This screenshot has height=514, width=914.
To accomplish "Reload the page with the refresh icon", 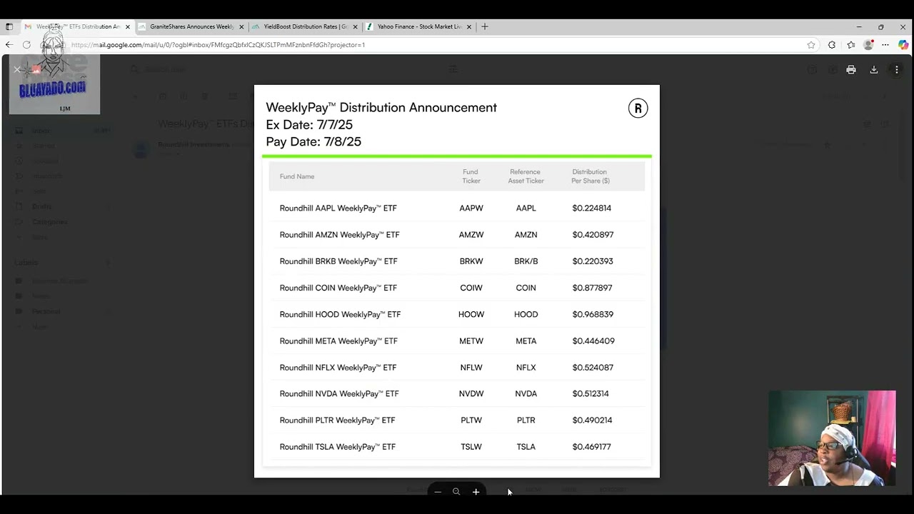I will point(26,44).
